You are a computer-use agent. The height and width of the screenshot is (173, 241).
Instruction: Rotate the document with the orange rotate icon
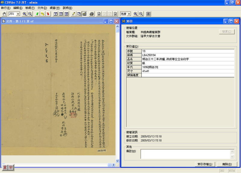pyautogui.click(x=43, y=14)
